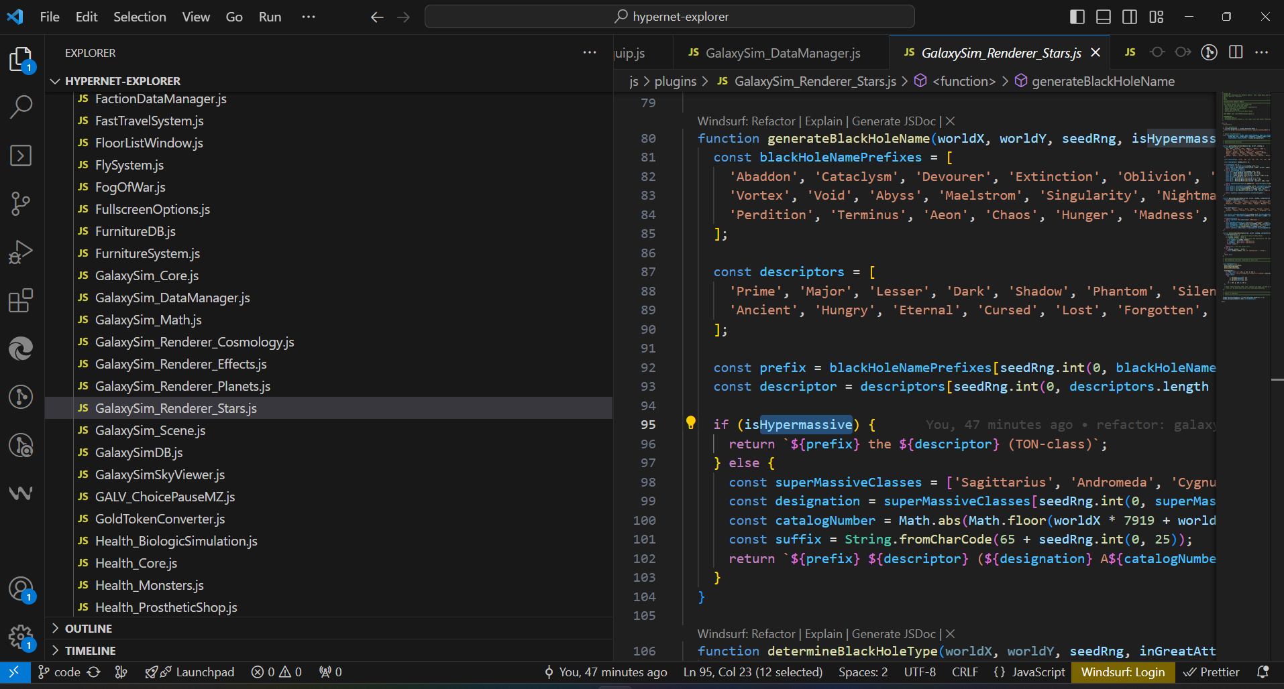Synchronize changes from the status bar
This screenshot has height=689, width=1284.
tap(94, 672)
